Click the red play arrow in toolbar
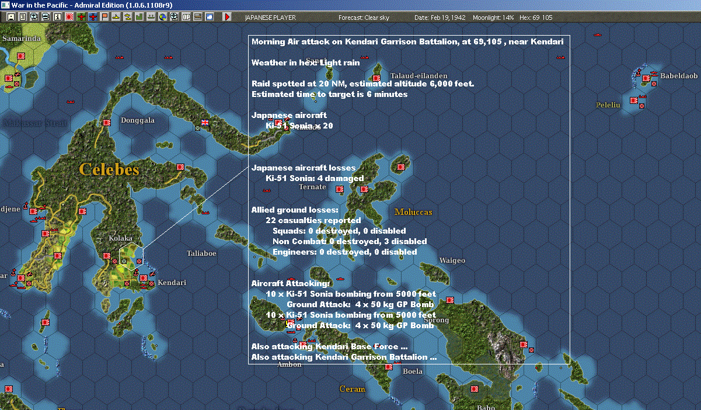 click(x=227, y=17)
